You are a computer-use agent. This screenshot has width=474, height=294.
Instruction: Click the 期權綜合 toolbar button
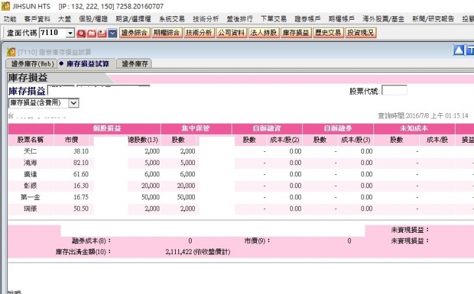tap(167, 33)
